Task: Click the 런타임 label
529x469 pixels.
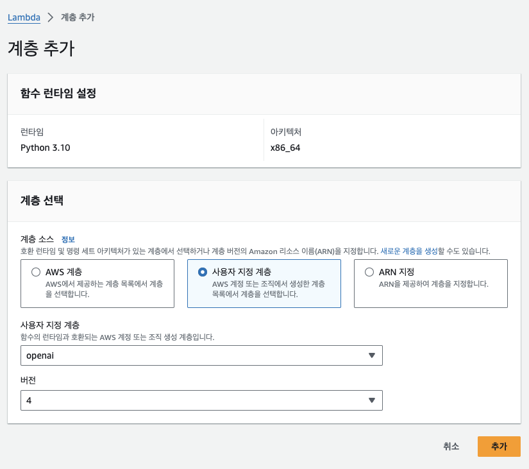Action: pyautogui.click(x=32, y=132)
